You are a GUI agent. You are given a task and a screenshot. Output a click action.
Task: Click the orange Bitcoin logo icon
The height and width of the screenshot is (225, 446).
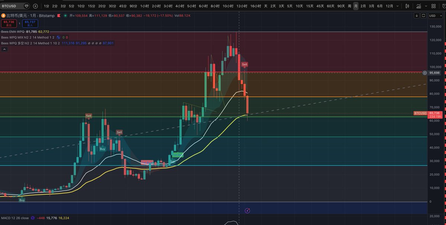click(x=4, y=16)
